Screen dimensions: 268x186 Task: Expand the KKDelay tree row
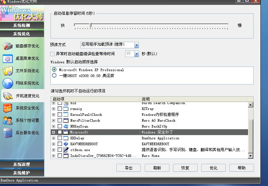[x=53, y=138]
